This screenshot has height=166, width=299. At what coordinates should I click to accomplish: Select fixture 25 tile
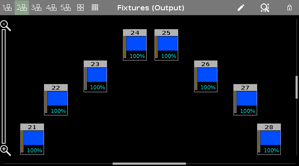point(166,45)
